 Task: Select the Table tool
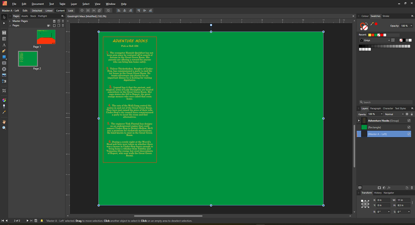pos(4,39)
